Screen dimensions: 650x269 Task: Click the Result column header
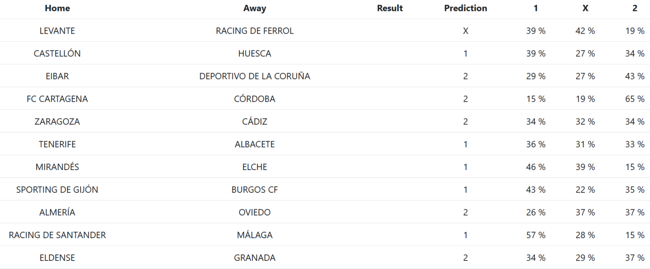click(x=390, y=8)
